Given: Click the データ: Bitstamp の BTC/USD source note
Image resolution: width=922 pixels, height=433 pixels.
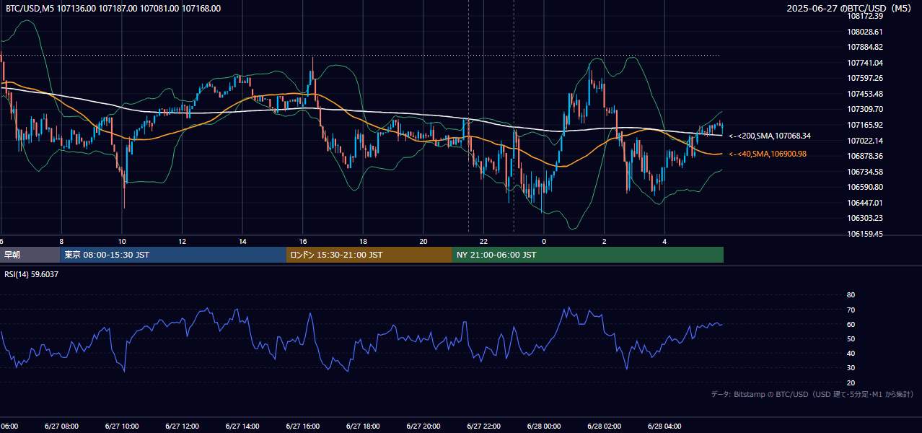Looking at the screenshot, I should [x=812, y=395].
